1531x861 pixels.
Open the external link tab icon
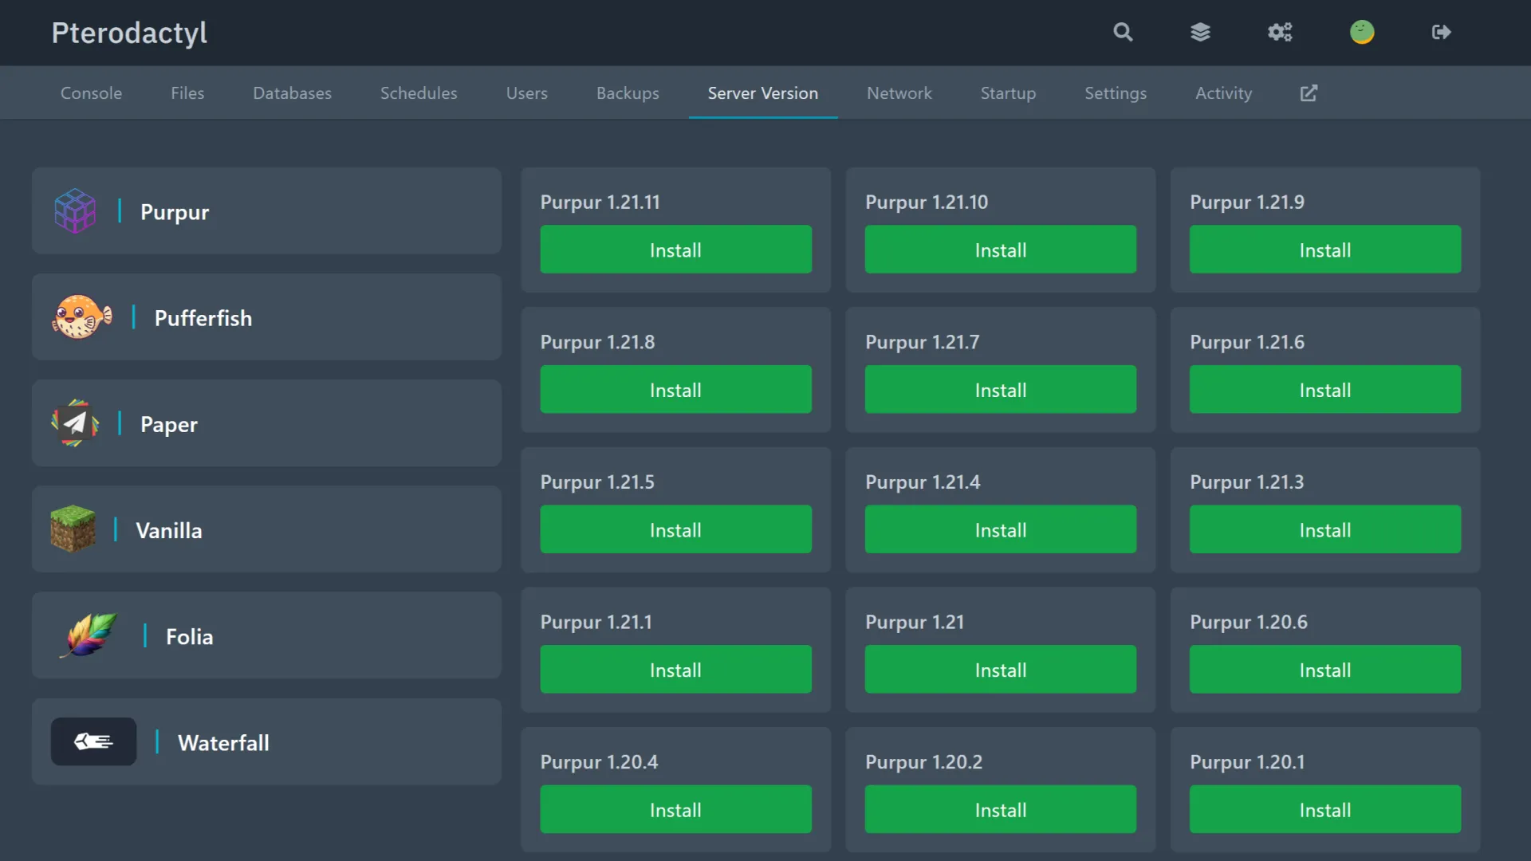click(1309, 93)
